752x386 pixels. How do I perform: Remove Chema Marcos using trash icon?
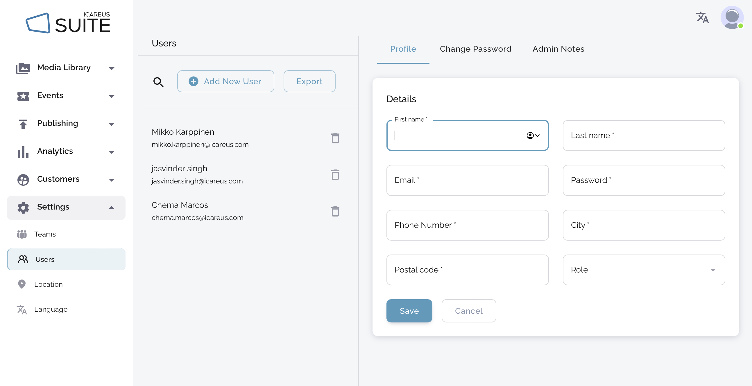[x=335, y=211]
